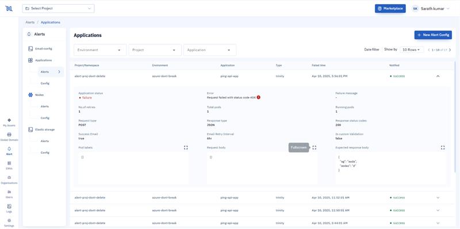Viewport: 460px width, 229px height.
Task: Expand Pod labels to fullscreen
Action: pos(186,147)
